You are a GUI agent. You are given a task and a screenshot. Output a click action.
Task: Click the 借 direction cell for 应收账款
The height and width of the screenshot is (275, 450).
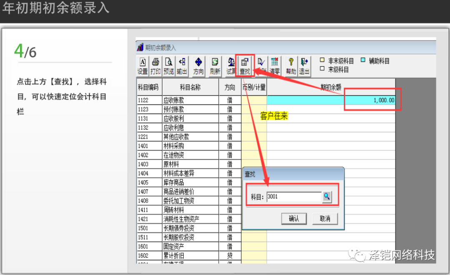tap(230, 100)
